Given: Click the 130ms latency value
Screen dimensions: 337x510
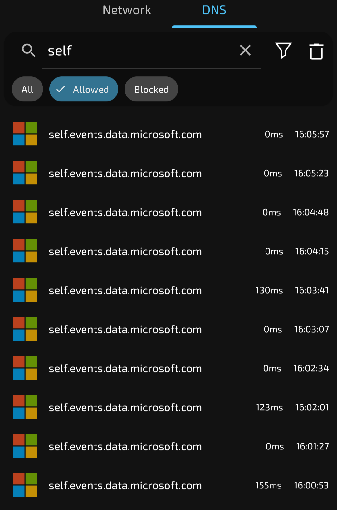Looking at the screenshot, I should (269, 290).
